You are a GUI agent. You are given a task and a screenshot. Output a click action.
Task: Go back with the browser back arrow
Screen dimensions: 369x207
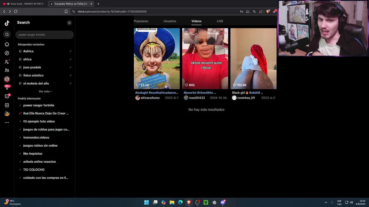point(4,11)
